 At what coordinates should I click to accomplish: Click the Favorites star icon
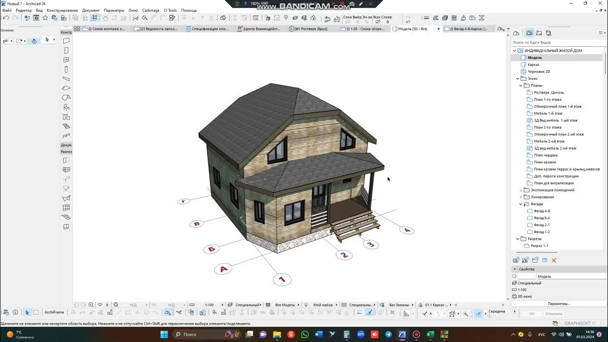click(x=45, y=18)
